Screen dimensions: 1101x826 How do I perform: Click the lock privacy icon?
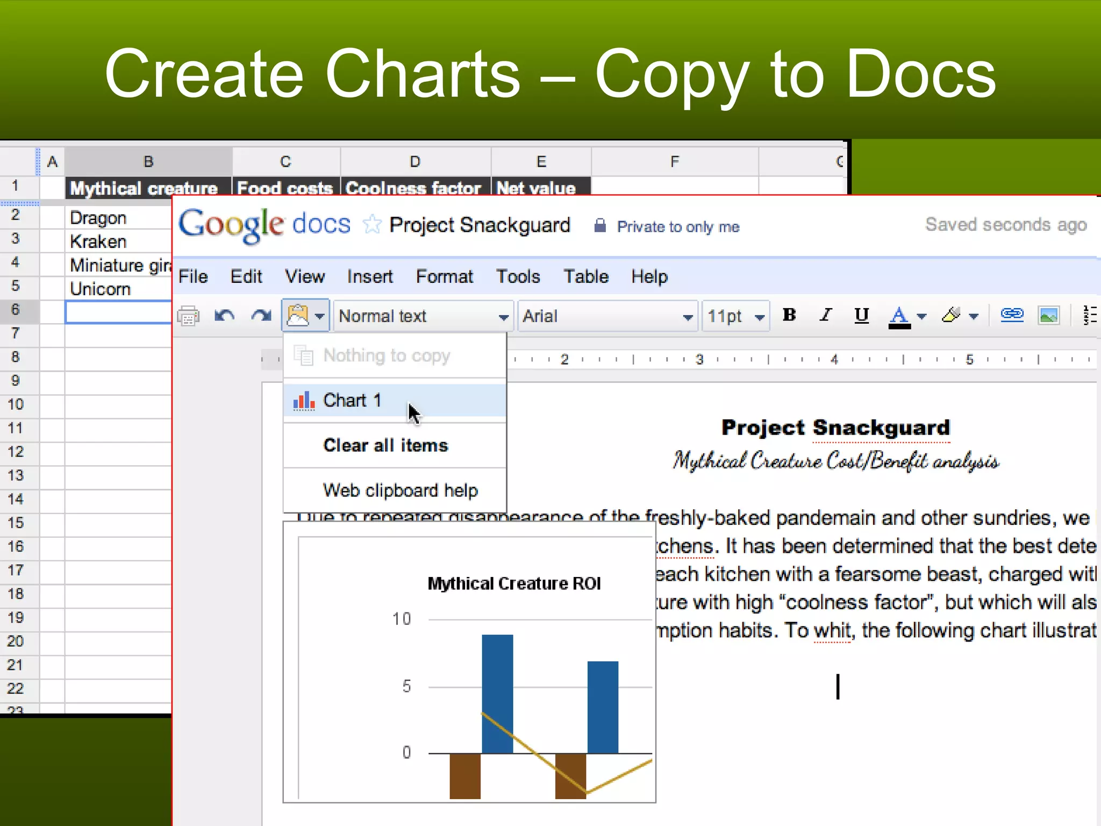pos(600,225)
